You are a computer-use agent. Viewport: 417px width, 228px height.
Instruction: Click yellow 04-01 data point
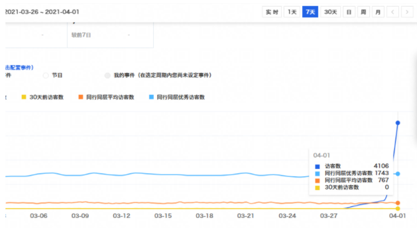pos(398,209)
